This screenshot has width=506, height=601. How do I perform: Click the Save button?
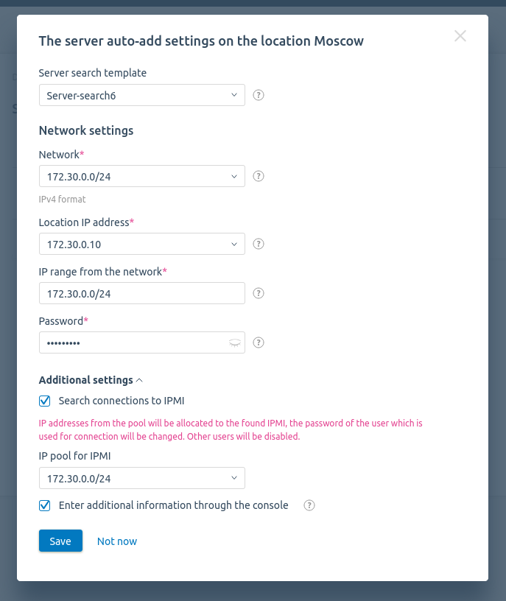(x=60, y=541)
